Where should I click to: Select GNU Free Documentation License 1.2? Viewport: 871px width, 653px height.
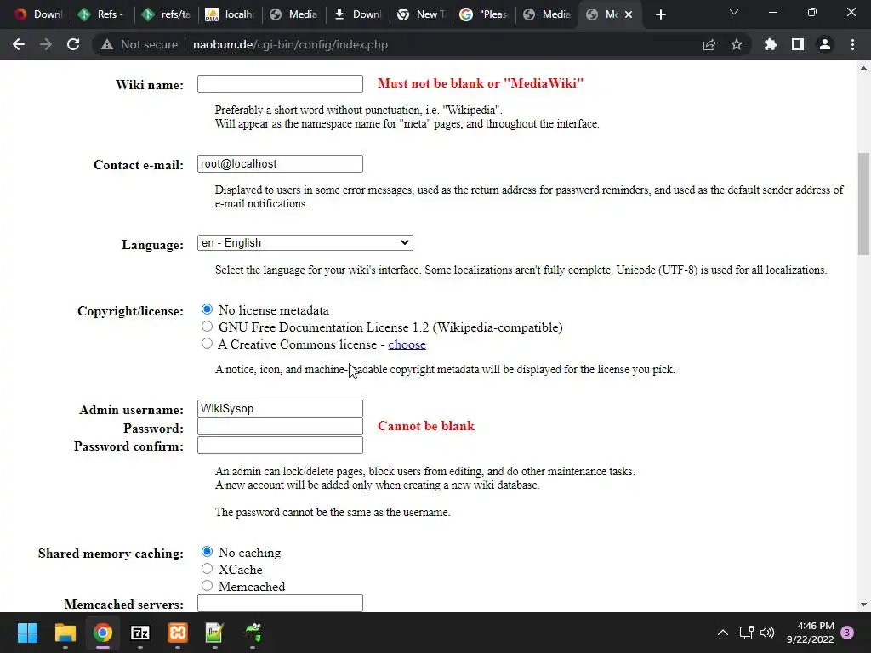pos(207,326)
